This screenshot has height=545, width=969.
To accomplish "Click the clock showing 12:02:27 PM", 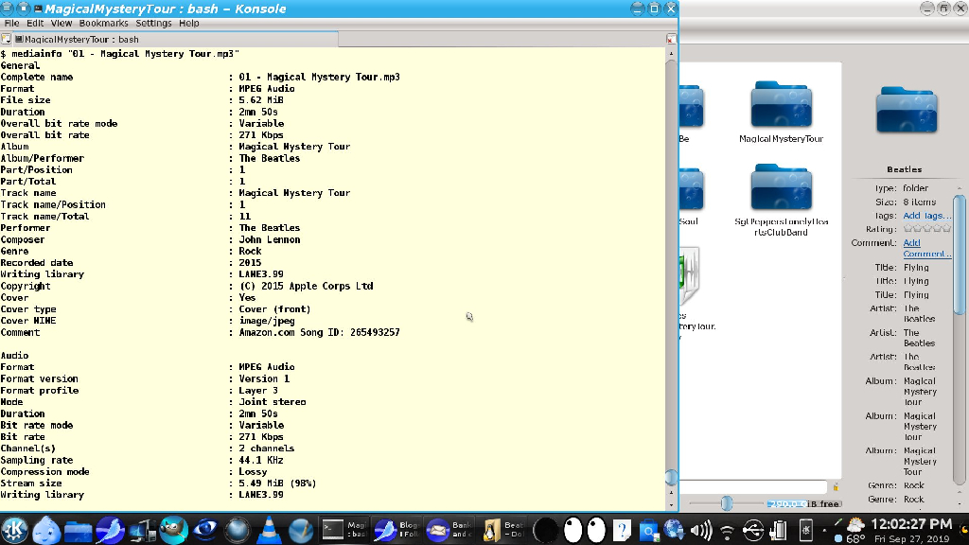I will pos(911,524).
